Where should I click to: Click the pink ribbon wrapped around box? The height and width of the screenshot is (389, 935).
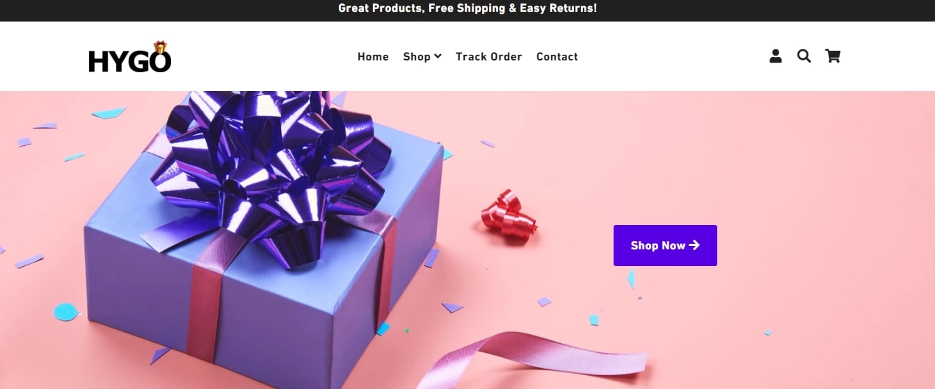point(209,299)
